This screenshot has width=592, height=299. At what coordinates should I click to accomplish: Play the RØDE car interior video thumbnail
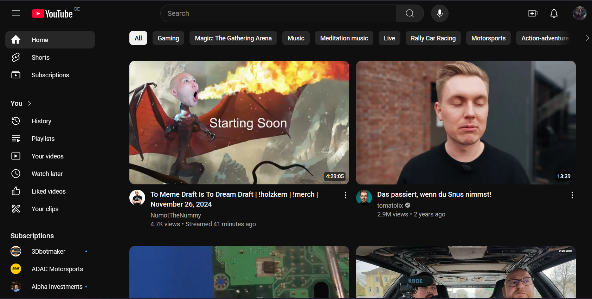pyautogui.click(x=466, y=272)
